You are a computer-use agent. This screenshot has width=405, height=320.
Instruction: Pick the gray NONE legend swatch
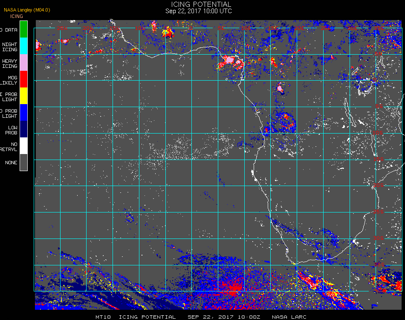tap(23, 162)
